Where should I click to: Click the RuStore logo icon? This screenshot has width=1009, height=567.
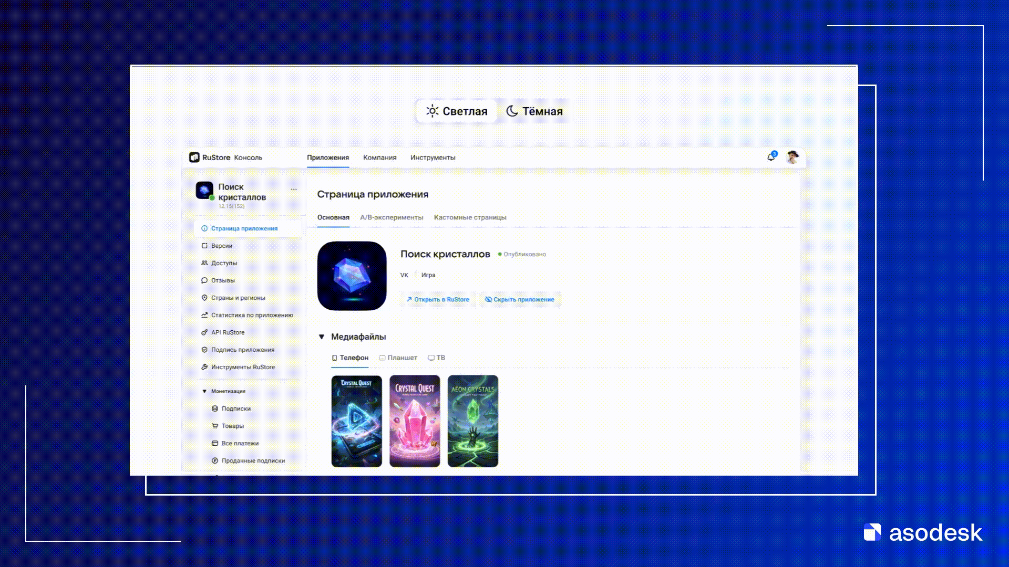(x=194, y=157)
